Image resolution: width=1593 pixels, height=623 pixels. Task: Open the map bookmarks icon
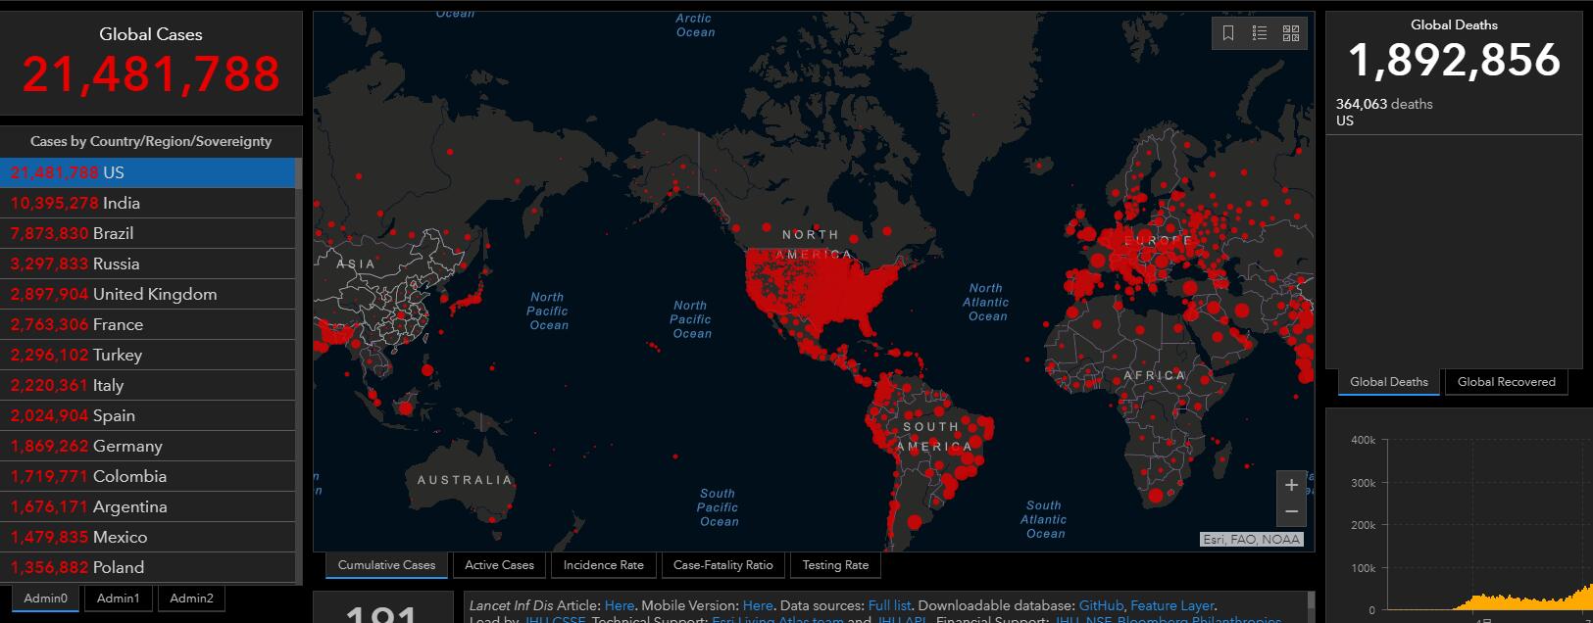coord(1228,33)
